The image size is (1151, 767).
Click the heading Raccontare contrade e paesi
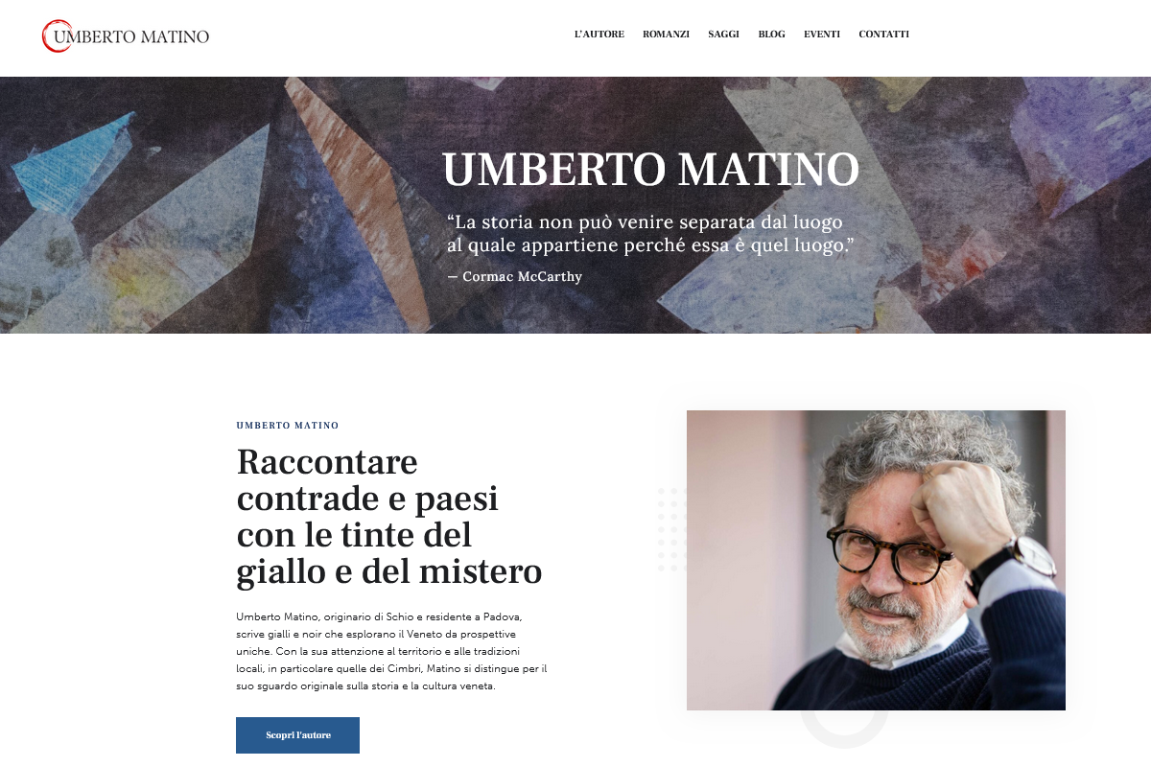point(389,517)
